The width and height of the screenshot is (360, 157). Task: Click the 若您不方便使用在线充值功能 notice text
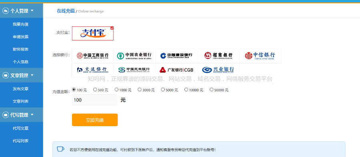142,150
